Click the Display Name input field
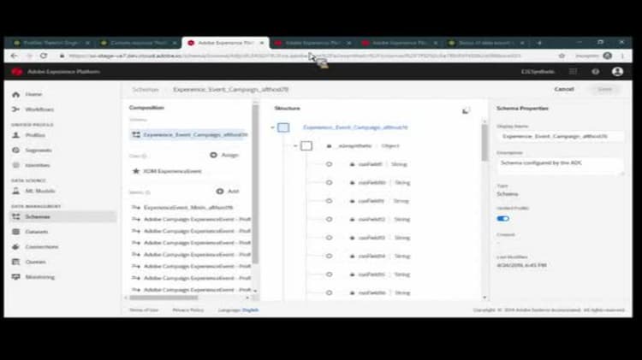This screenshot has height=360, width=642. 560,136
